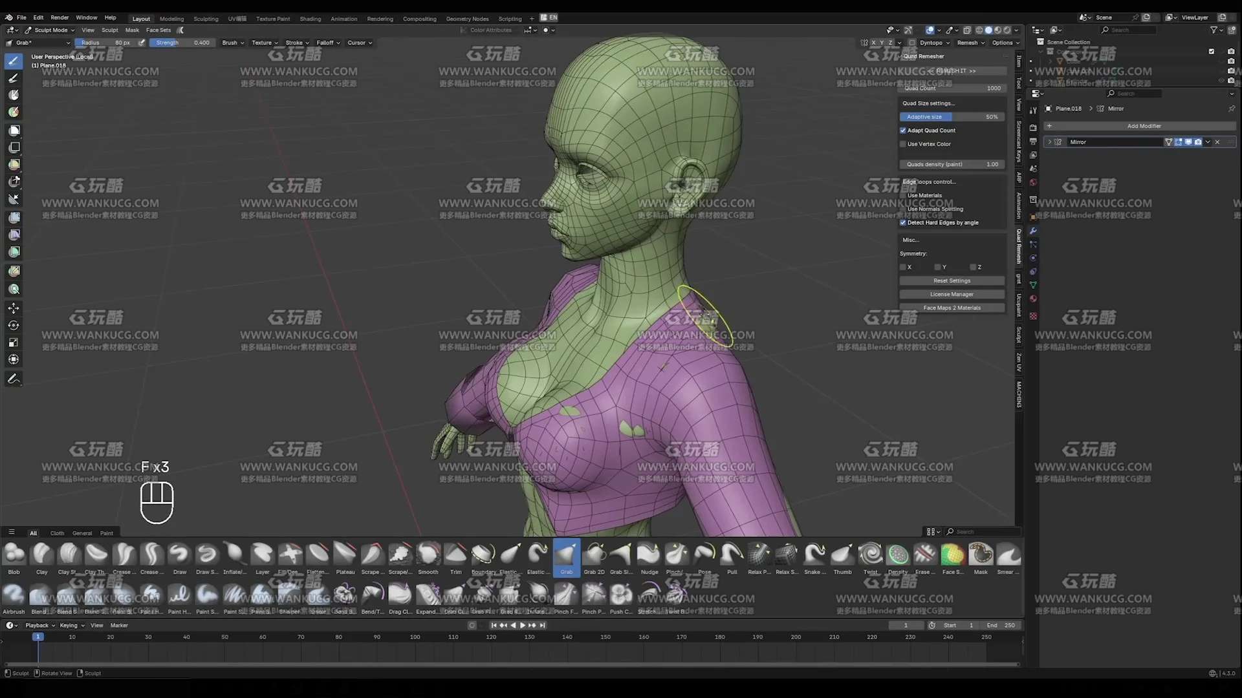Click the Add Modifier button
The image size is (1242, 698).
(x=1140, y=126)
